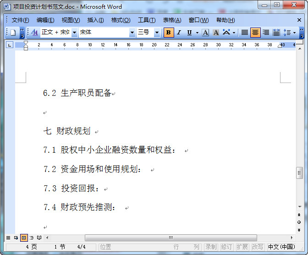308x255 pixels.
Task: Open the 帮助(H) menu
Action: [x=225, y=20]
